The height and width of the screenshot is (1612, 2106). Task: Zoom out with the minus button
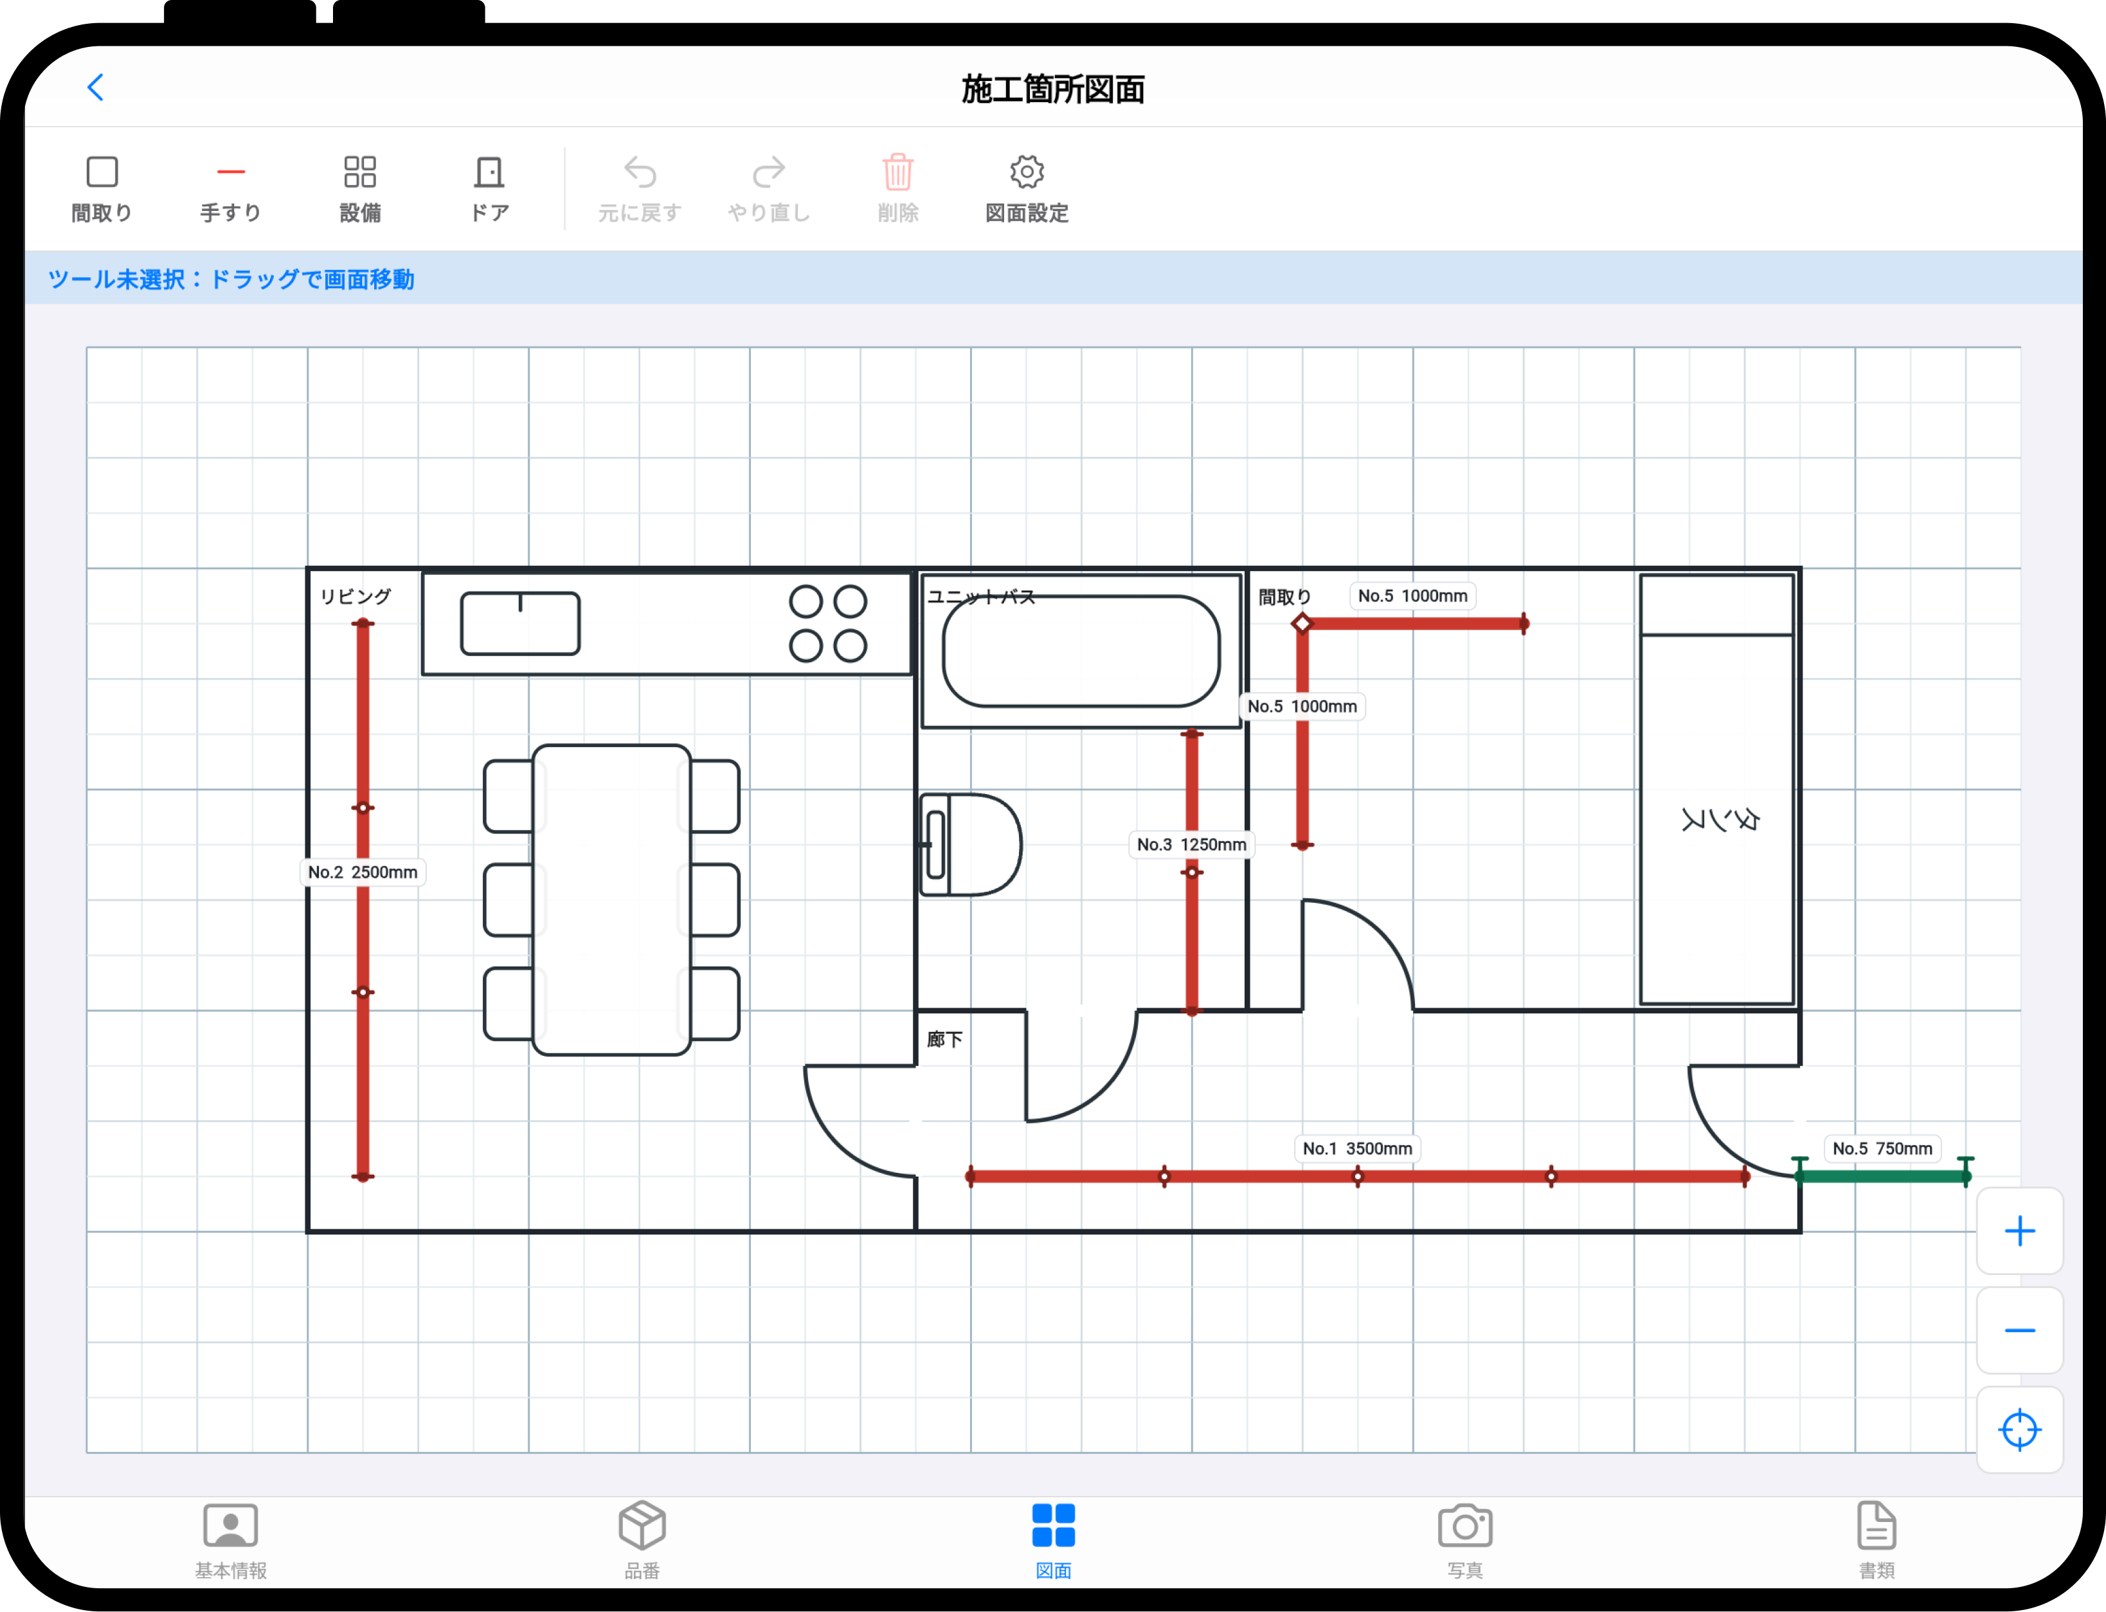2020,1331
